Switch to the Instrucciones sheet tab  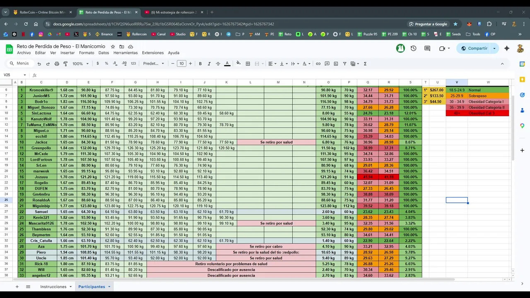(53, 286)
